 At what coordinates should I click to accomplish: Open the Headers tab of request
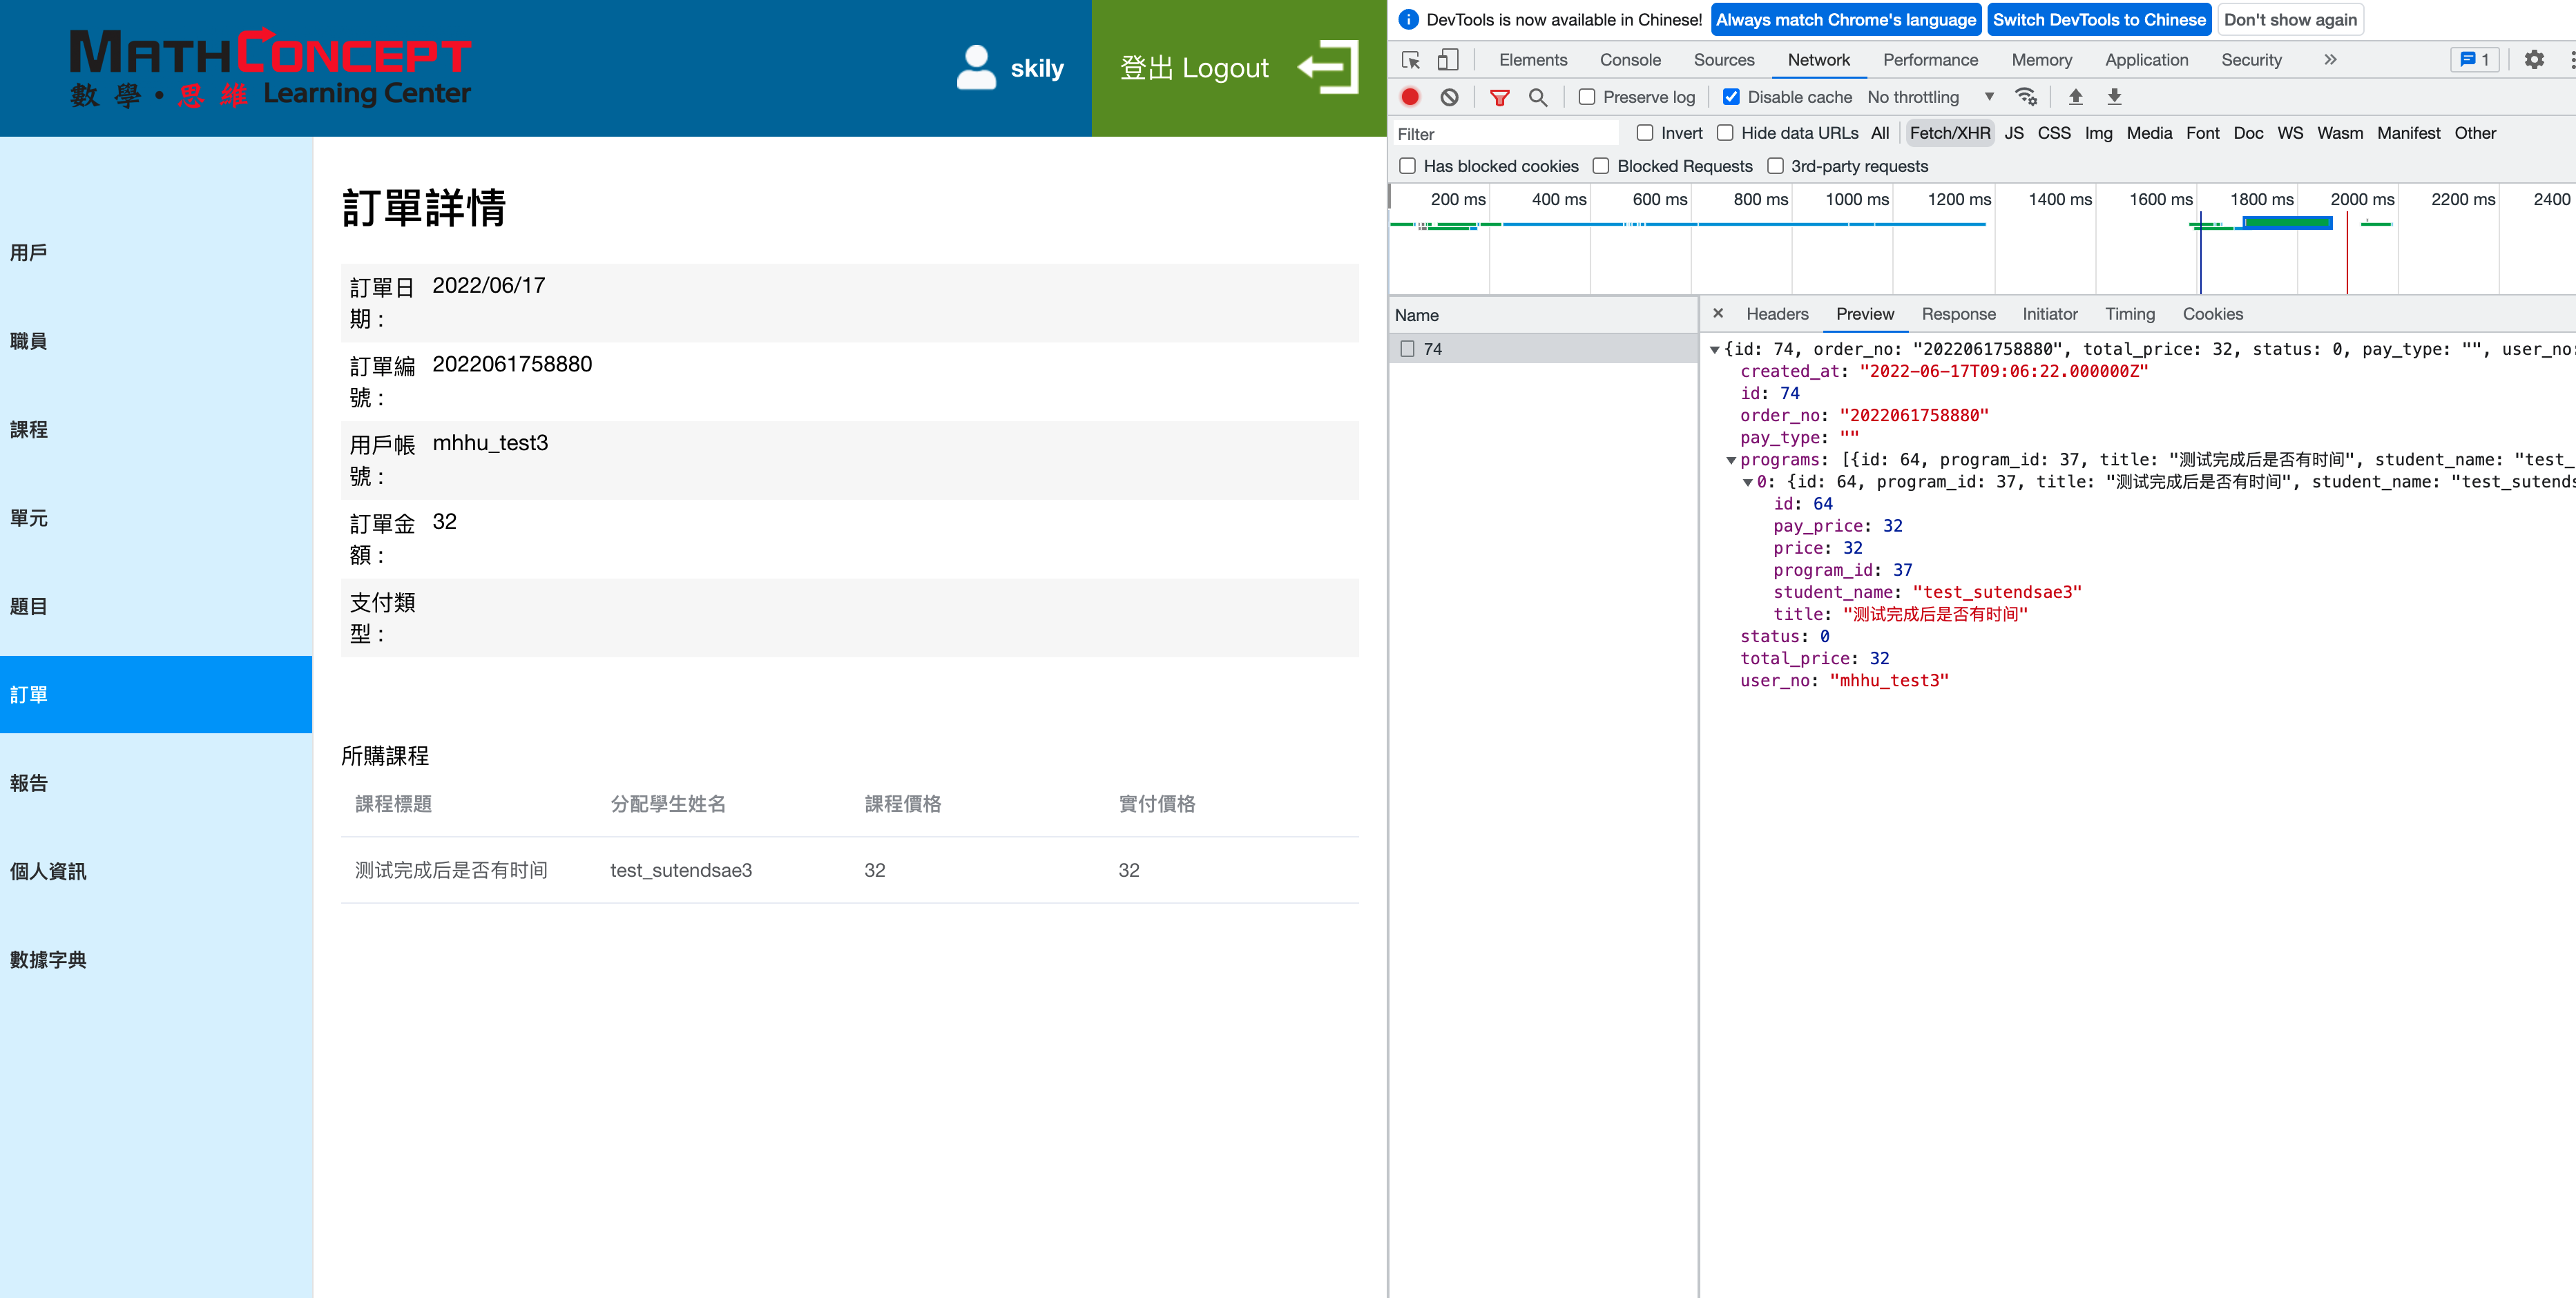click(x=1777, y=314)
